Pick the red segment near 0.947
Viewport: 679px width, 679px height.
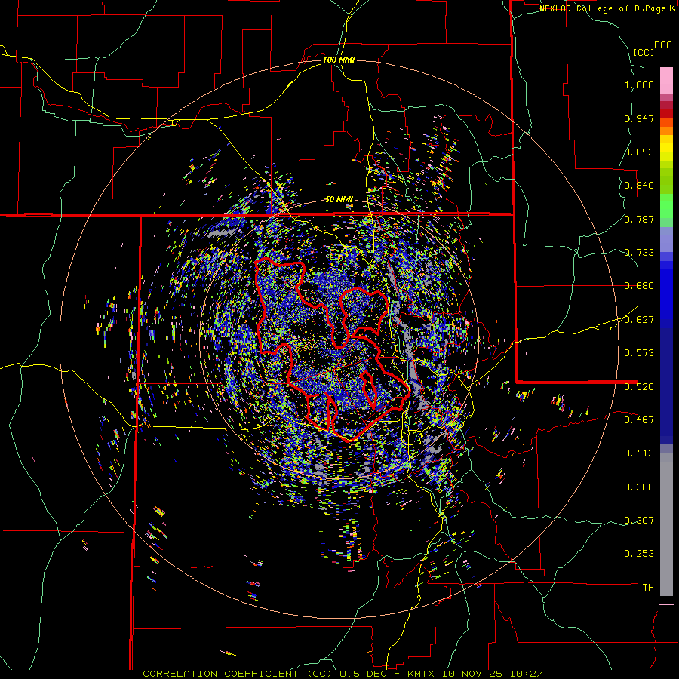[666, 113]
